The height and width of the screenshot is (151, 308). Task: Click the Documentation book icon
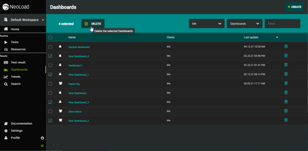point(6,124)
